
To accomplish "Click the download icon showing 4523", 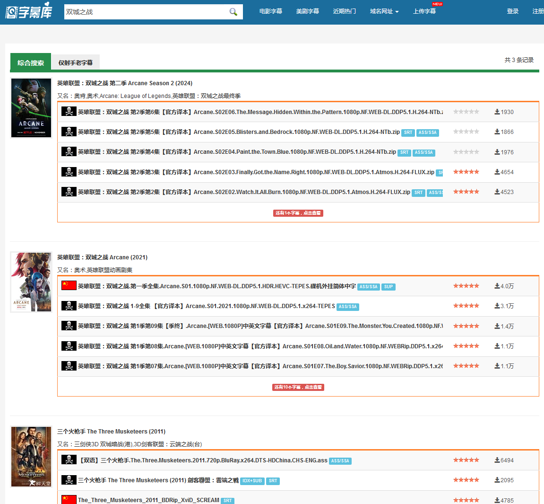I will tap(497, 192).
